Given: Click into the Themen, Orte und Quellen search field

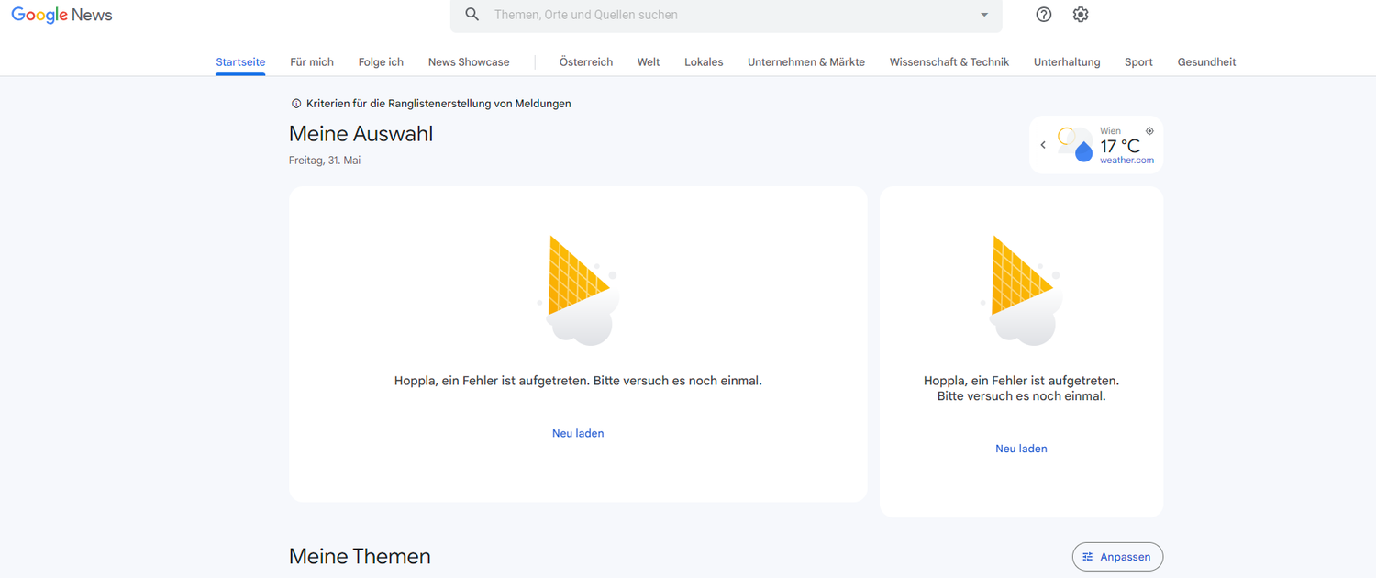Looking at the screenshot, I should point(642,15).
